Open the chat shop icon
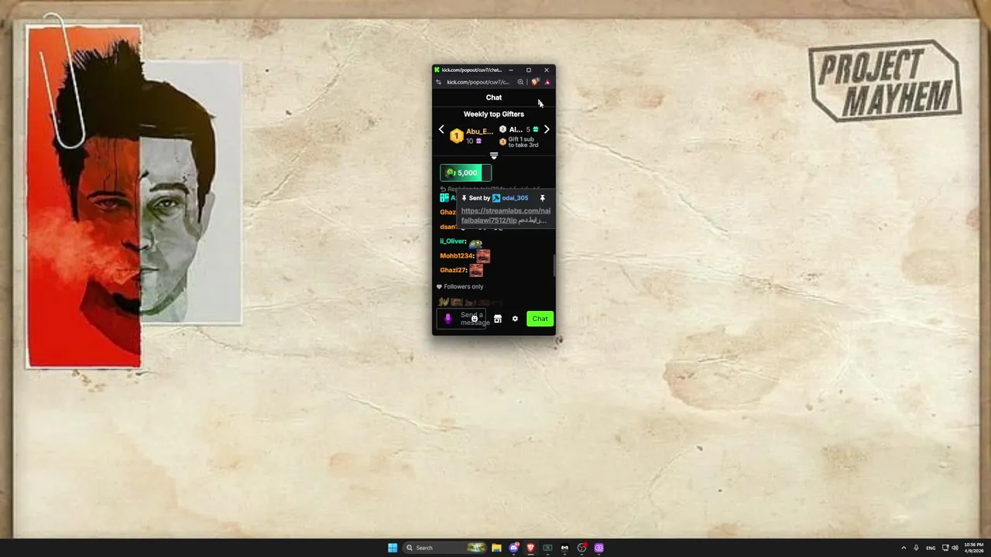This screenshot has height=557, width=991. pos(498,319)
